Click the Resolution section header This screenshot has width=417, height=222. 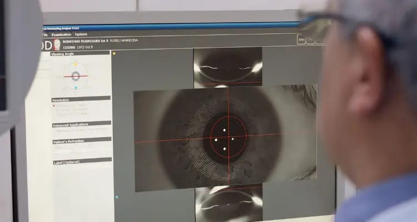point(81,99)
